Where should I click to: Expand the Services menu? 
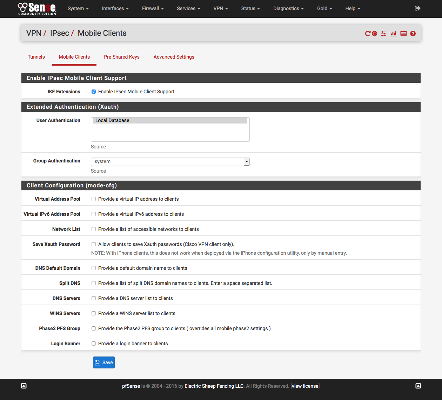[188, 8]
